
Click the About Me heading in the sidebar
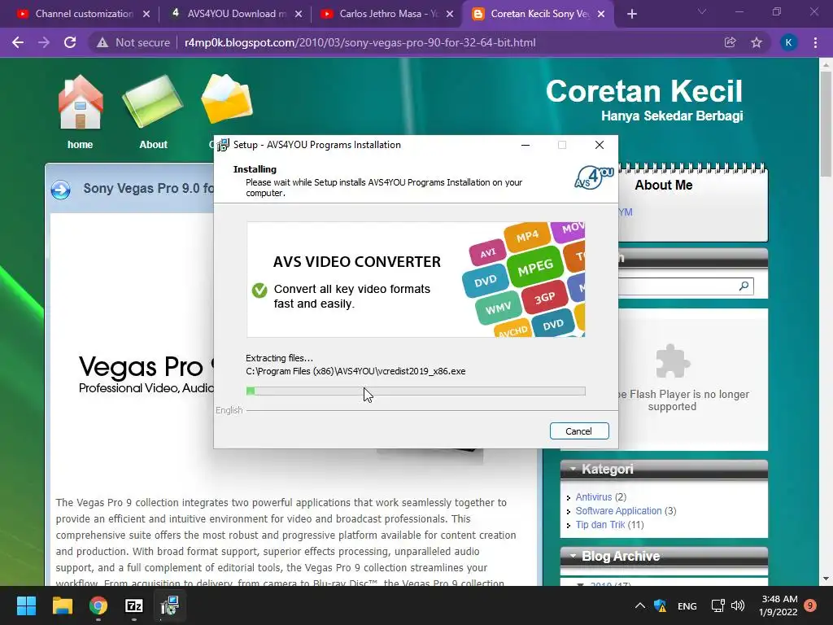pos(664,185)
